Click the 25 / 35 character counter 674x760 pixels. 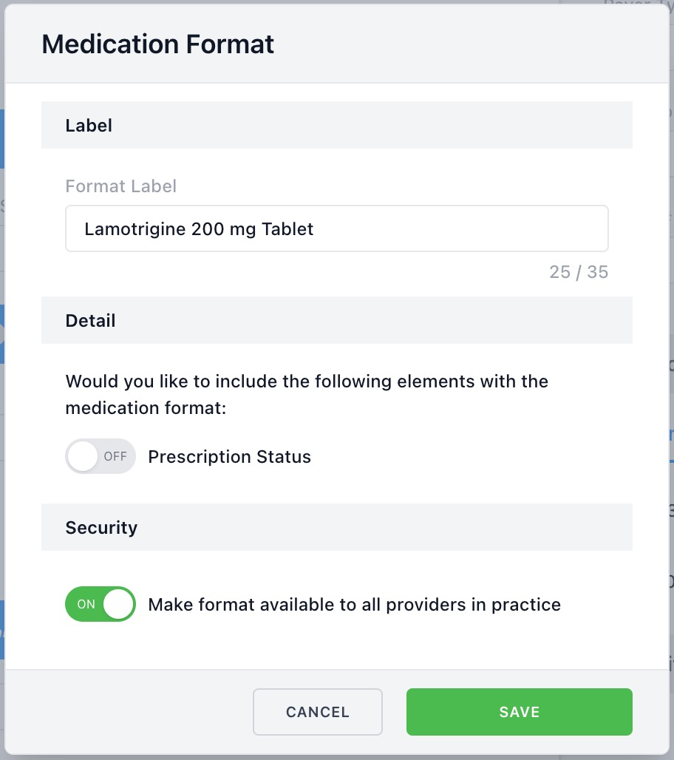[578, 272]
